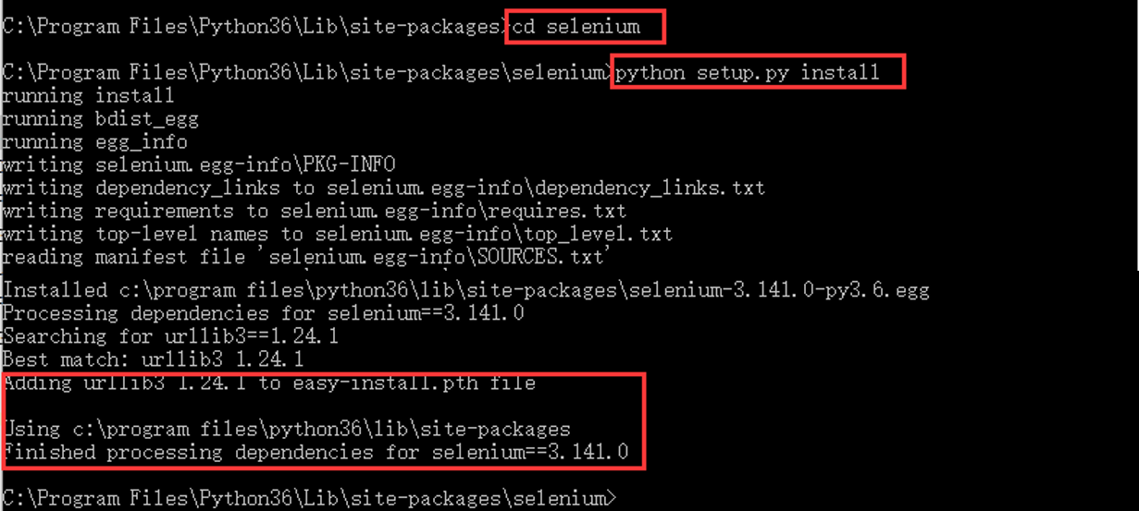
Task: Click the "running bdist_egg" output line
Action: pyautogui.click(x=100, y=118)
